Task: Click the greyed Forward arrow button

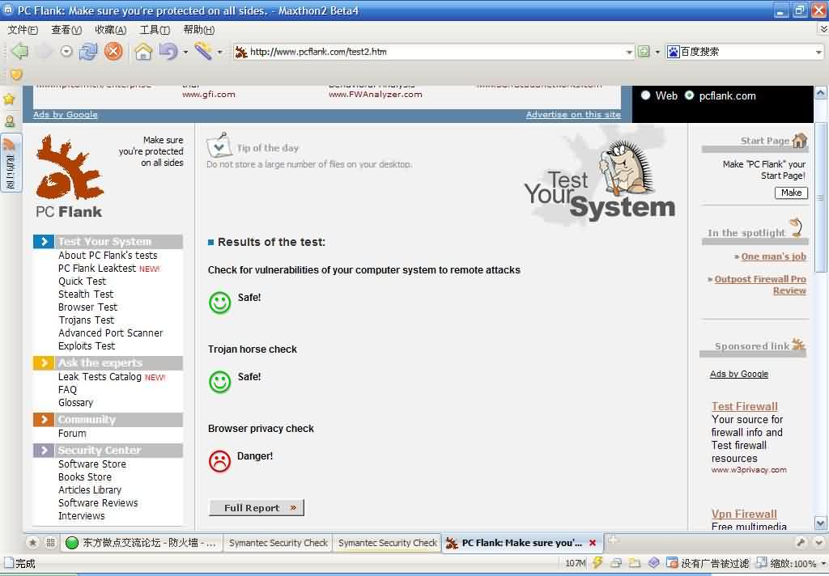Action: click(45, 51)
